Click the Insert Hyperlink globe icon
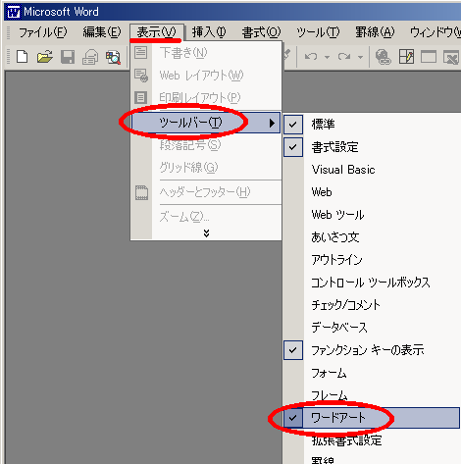The image size is (461, 464). pyautogui.click(x=383, y=57)
